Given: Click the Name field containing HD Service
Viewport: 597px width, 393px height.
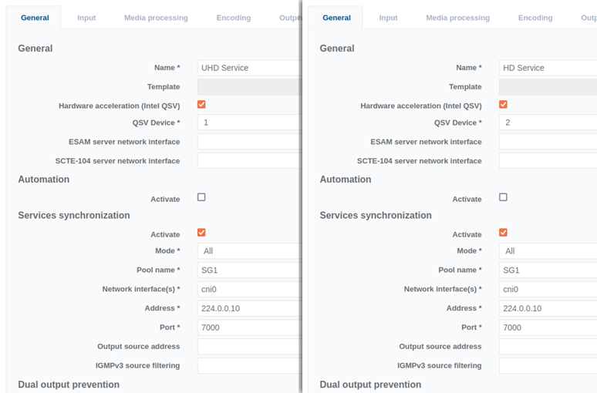Looking at the screenshot, I should click(x=548, y=68).
